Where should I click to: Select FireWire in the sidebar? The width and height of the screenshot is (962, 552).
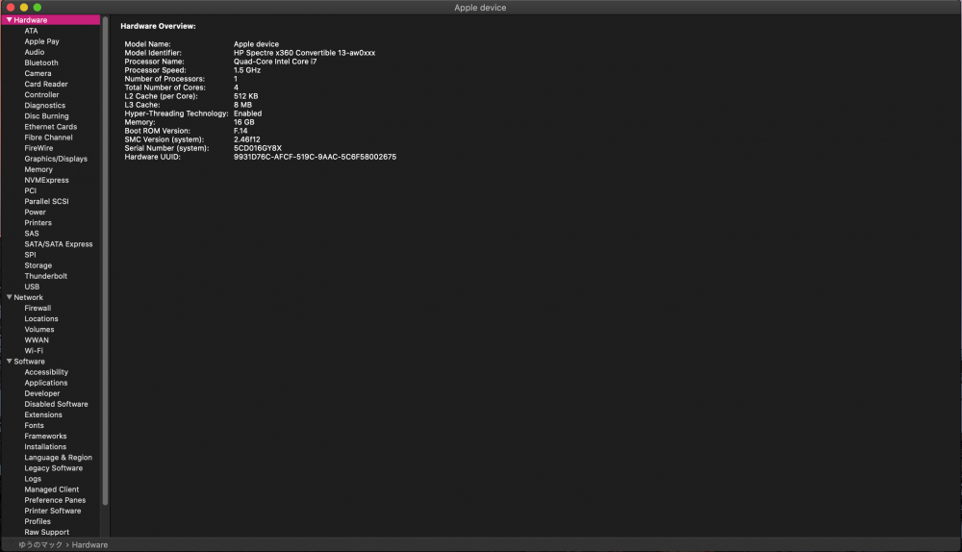pyautogui.click(x=38, y=148)
